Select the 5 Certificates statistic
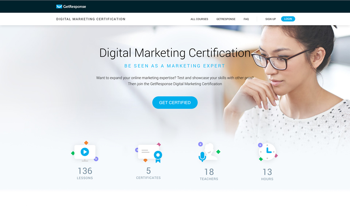The height and width of the screenshot is (206, 350). [x=148, y=173]
